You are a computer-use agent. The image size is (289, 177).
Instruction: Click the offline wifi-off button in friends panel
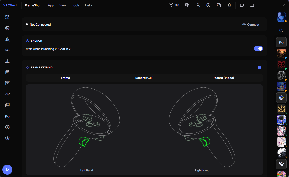(x=281, y=164)
